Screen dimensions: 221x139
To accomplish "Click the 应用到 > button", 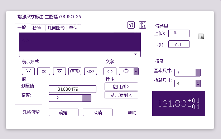I will click(x=121, y=86).
